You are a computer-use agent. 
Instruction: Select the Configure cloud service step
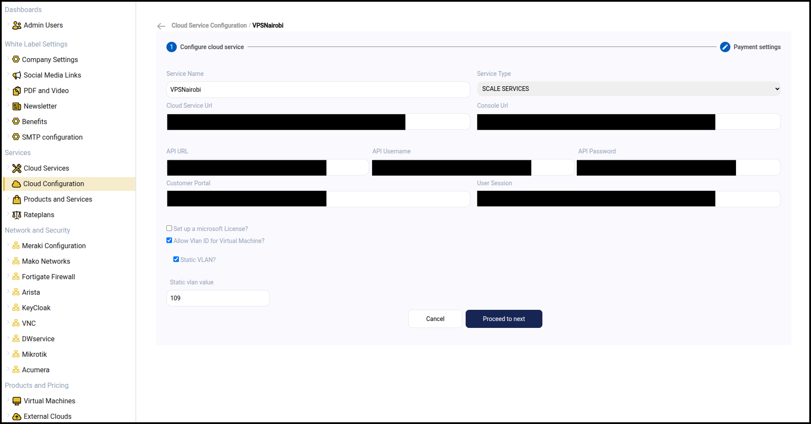(205, 47)
